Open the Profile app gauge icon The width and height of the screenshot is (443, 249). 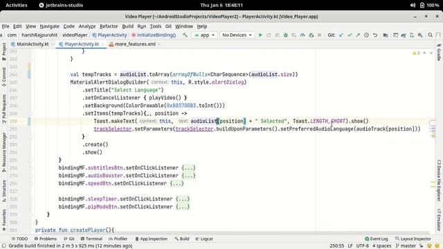302,35
